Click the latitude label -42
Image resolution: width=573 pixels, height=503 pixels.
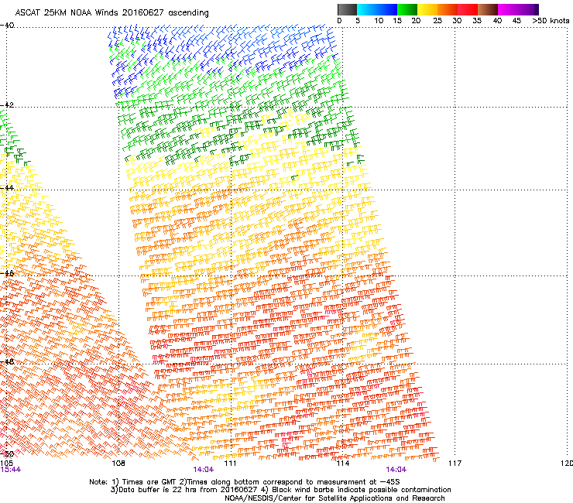7,105
